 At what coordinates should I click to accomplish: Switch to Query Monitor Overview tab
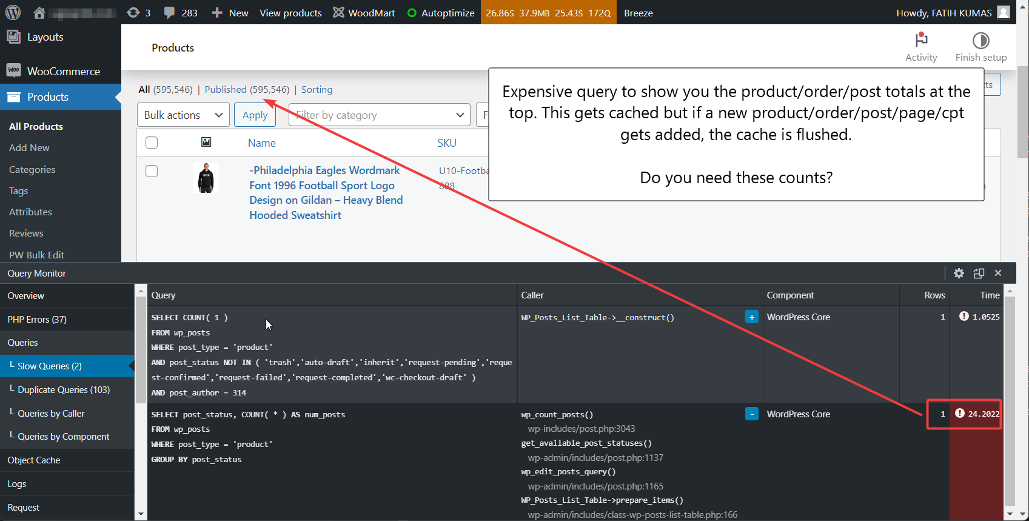(x=67, y=295)
